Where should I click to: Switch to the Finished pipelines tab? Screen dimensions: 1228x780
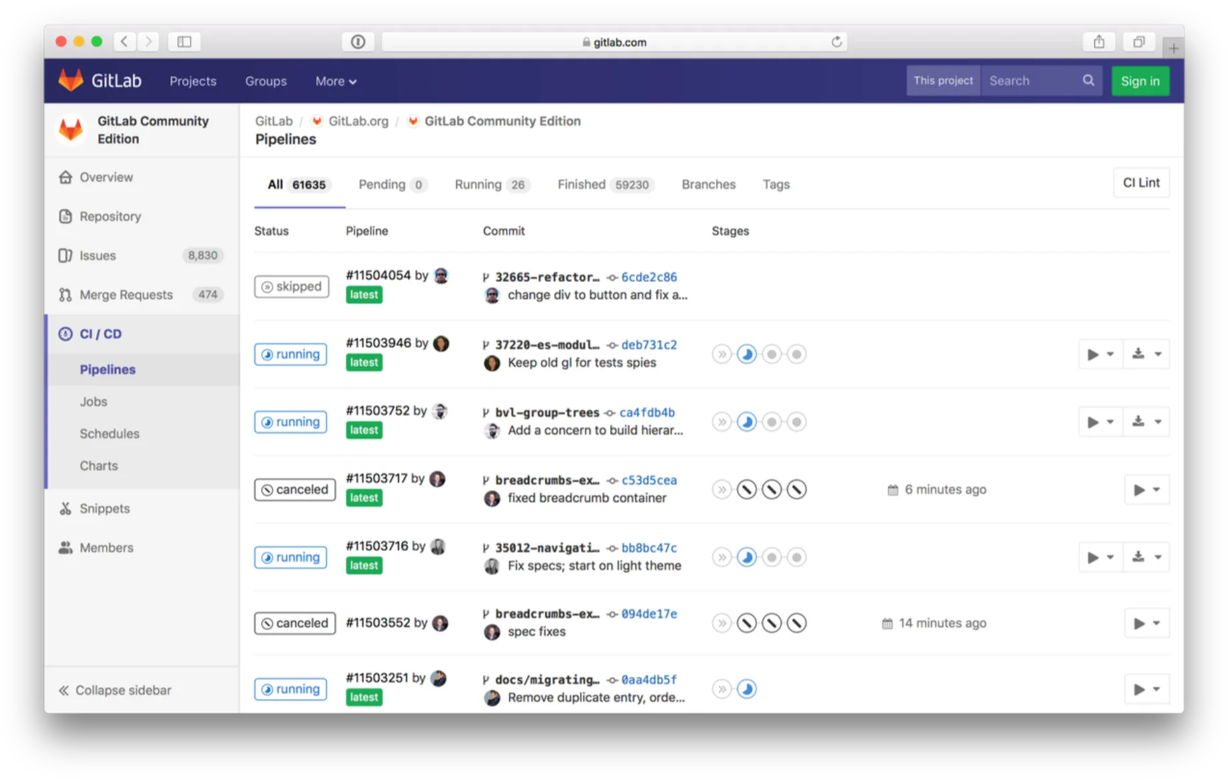[581, 184]
